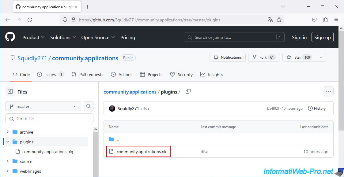This screenshot has width=344, height=177.
Task: Open community.applications.plg in file list
Action: pyautogui.click(x=142, y=152)
